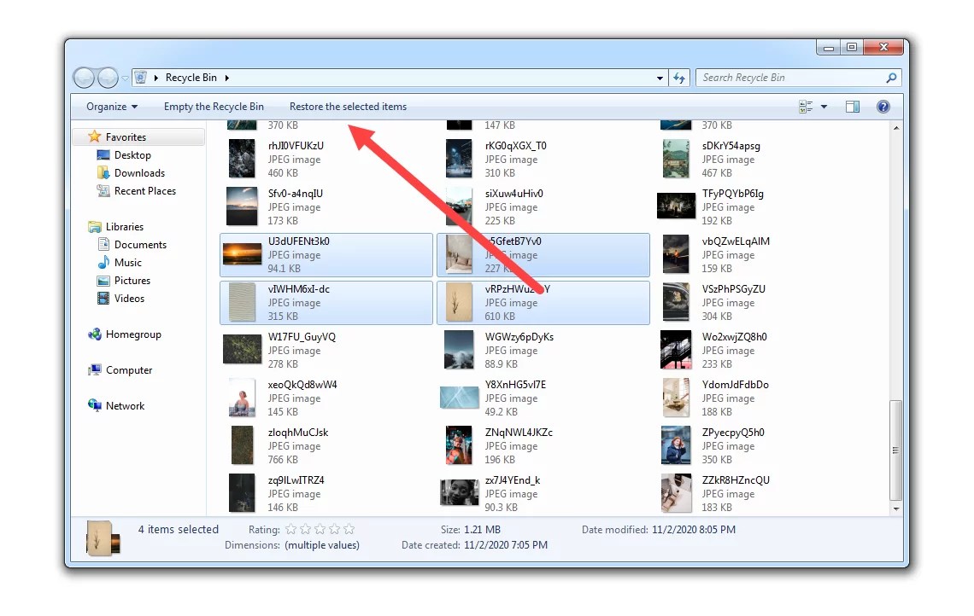Select the Computer icon in the sidebar
Viewport: 974px width, 616px height.
tap(94, 370)
